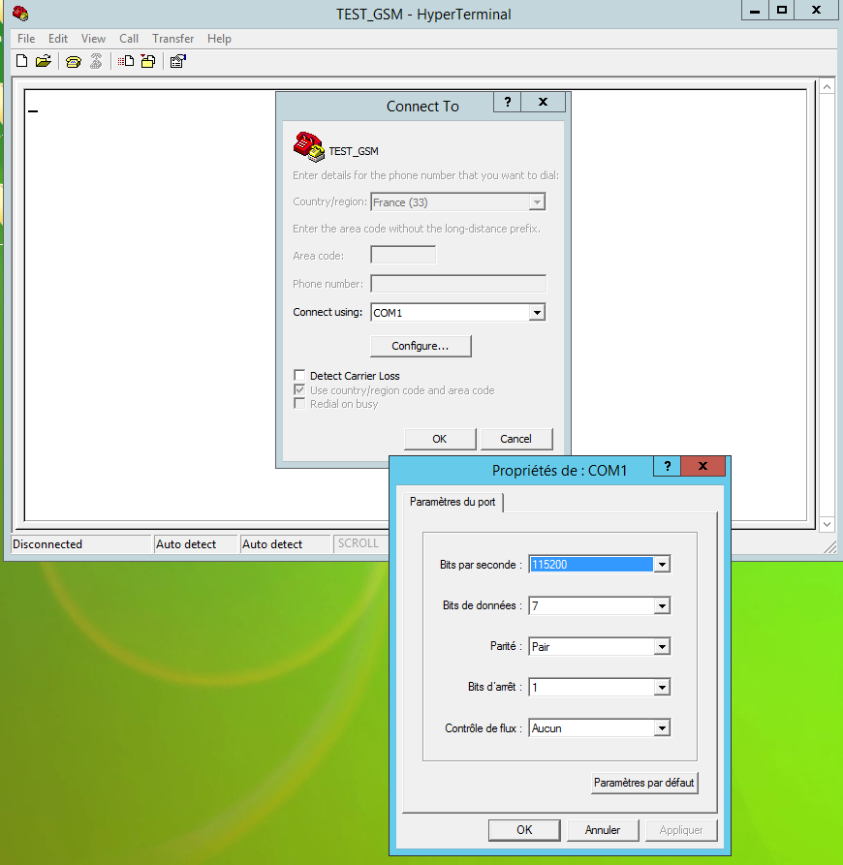Click the New connection toolbar icon

coord(22,61)
